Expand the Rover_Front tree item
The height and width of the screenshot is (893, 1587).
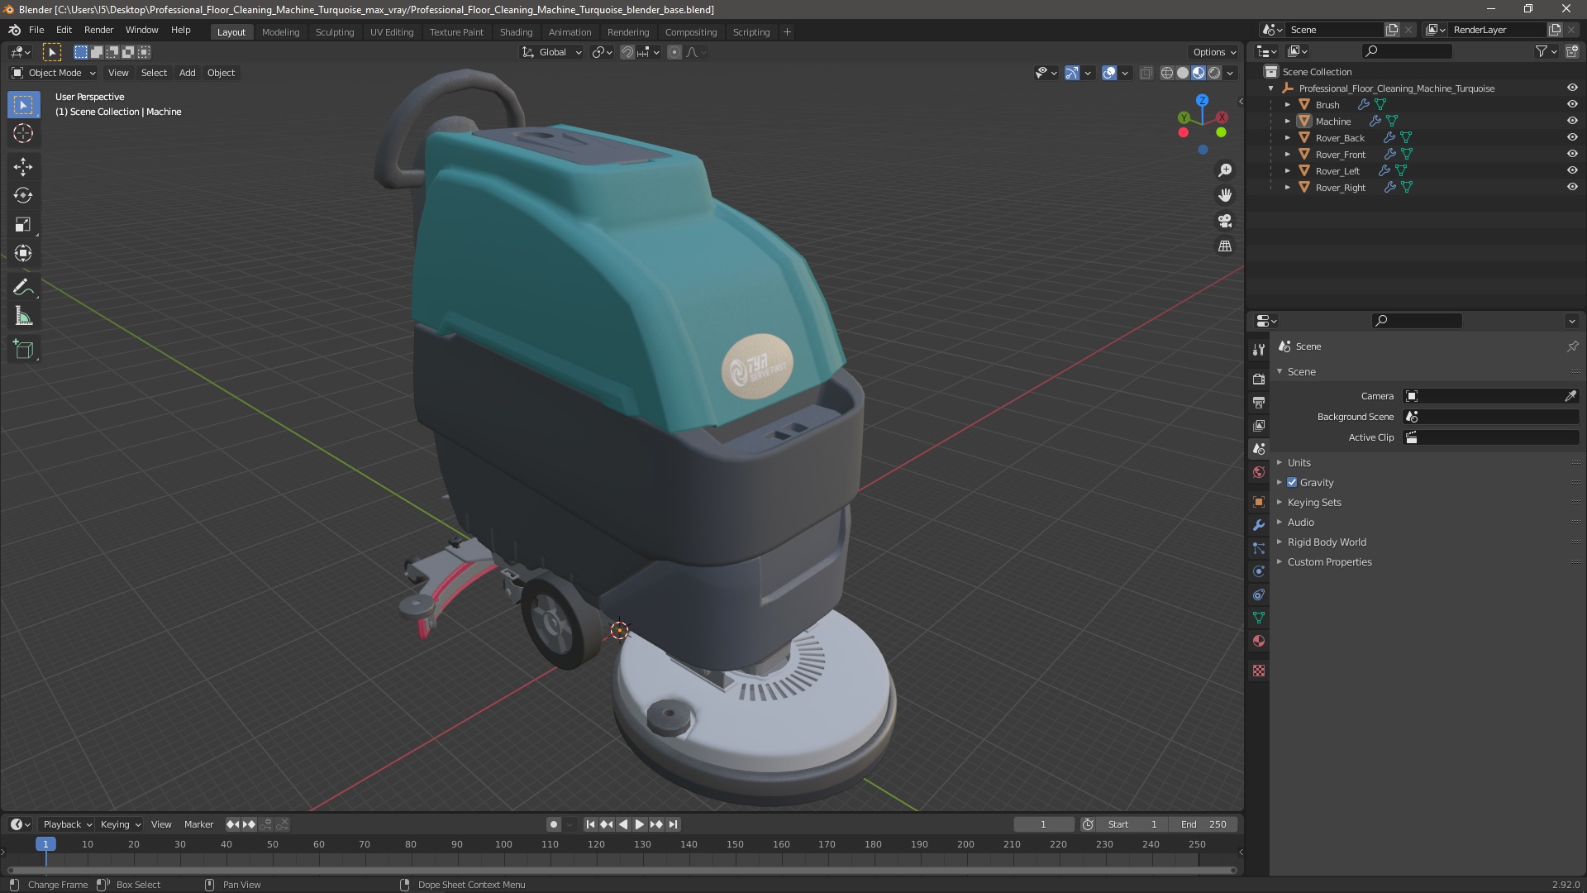pos(1288,154)
